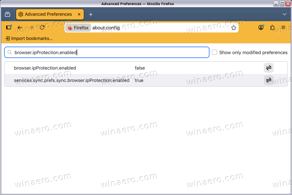The image size is (292, 195).
Task: Maximize the Firefox window
Action: 282,4
